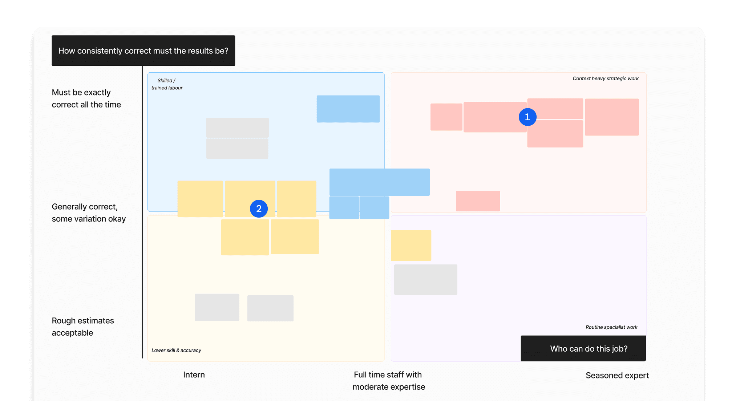The height and width of the screenshot is (401, 744).
Task: Click the blue circle marker numbered 1
Action: tap(527, 117)
